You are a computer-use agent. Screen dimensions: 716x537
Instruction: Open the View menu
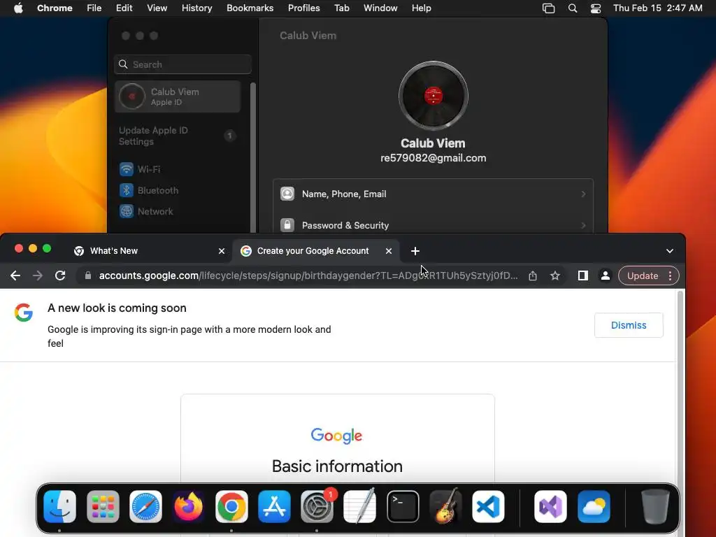tap(157, 8)
